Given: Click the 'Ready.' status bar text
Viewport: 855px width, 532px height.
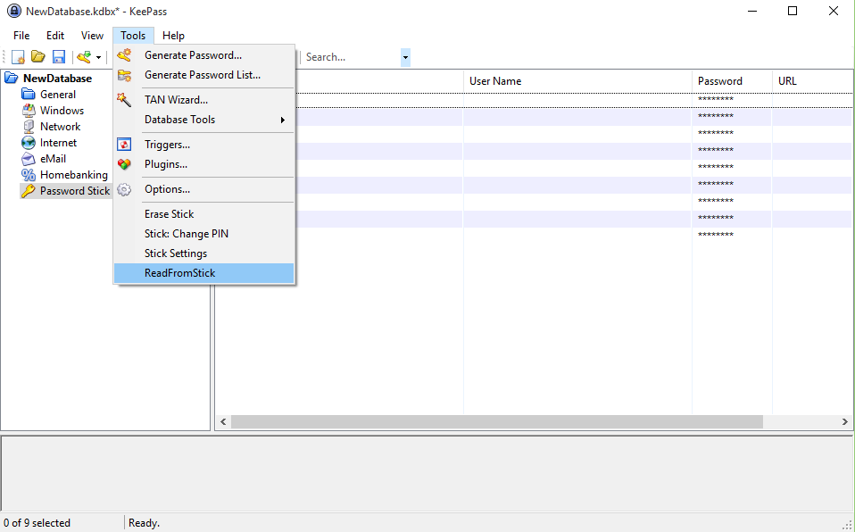Looking at the screenshot, I should 144,523.
